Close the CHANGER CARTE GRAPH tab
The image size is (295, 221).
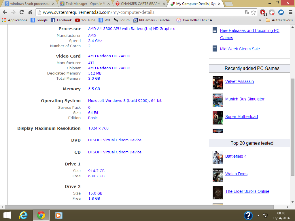click(x=164, y=3)
